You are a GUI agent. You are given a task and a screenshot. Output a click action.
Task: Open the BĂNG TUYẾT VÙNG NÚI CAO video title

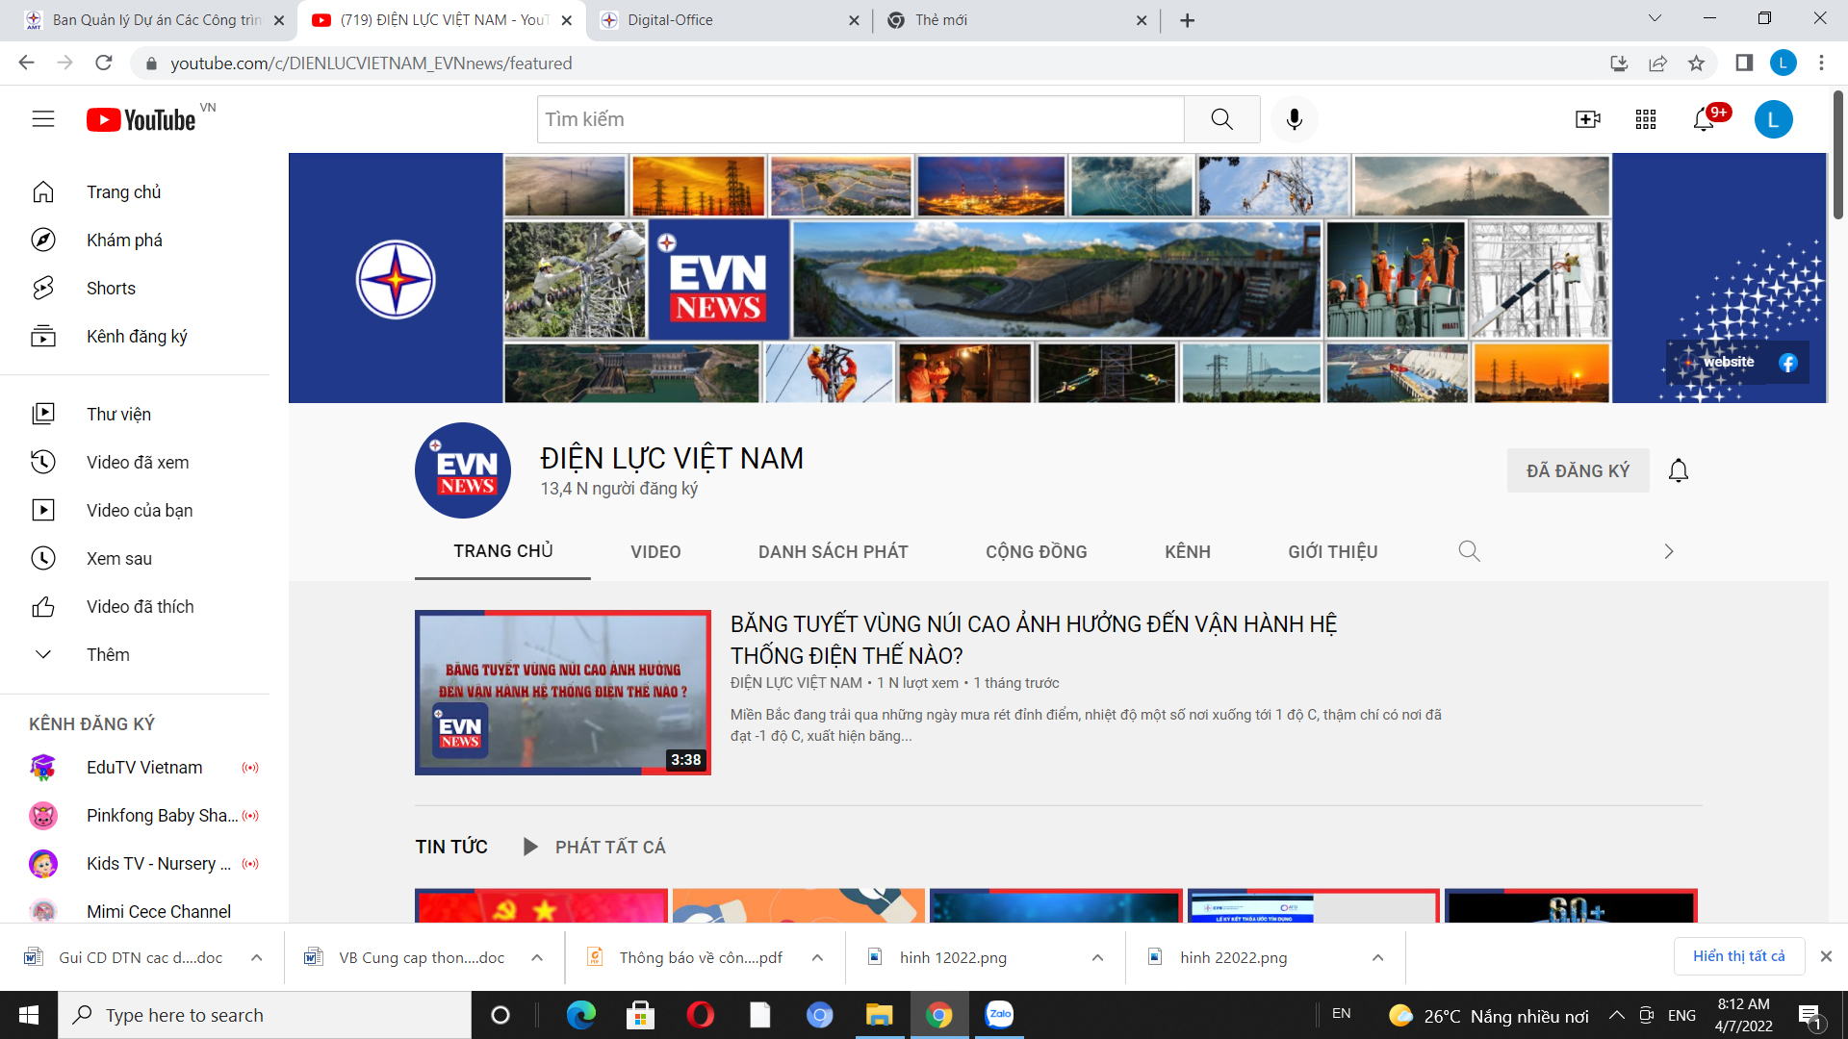tap(1034, 640)
